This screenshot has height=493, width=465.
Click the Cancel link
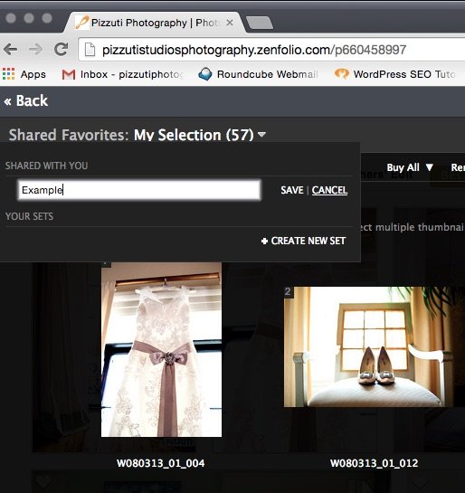329,190
